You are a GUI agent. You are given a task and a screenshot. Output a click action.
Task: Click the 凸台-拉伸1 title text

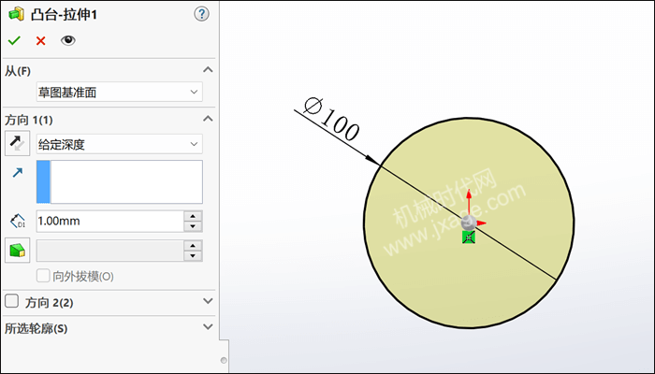coord(64,15)
